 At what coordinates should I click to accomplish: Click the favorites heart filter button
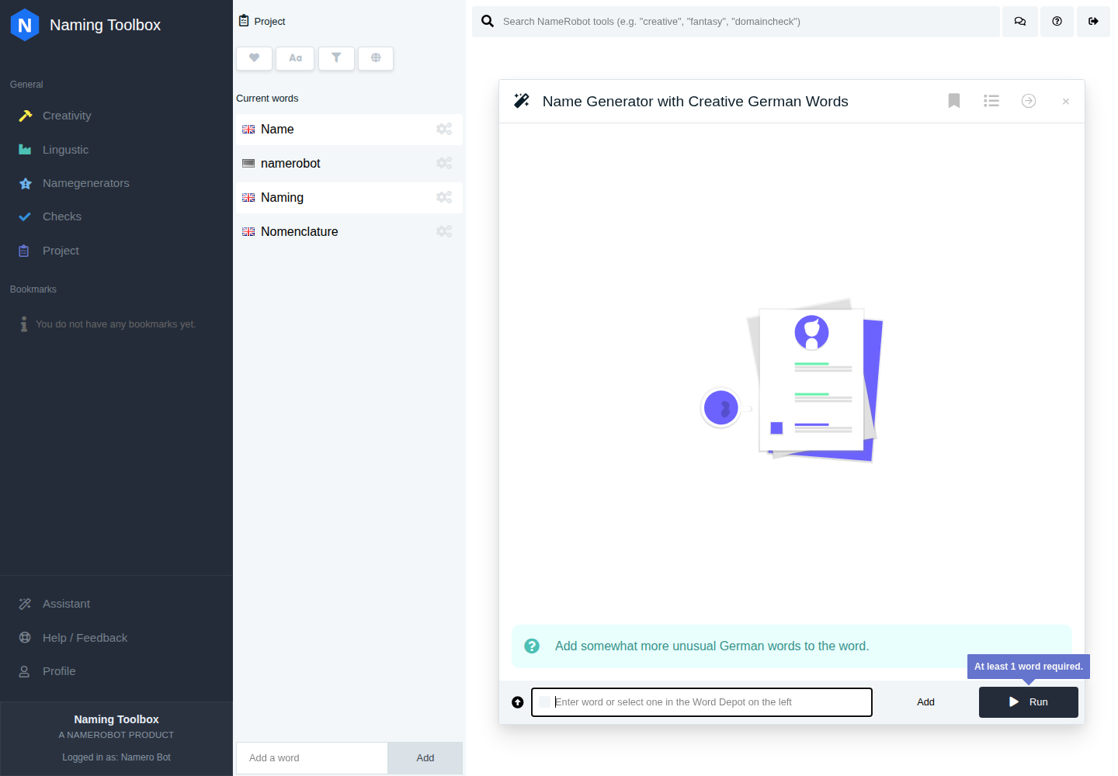click(x=255, y=58)
